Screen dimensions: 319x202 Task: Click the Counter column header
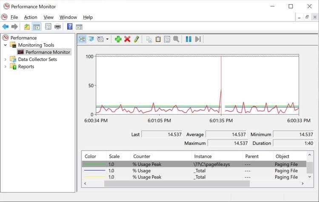142,156
